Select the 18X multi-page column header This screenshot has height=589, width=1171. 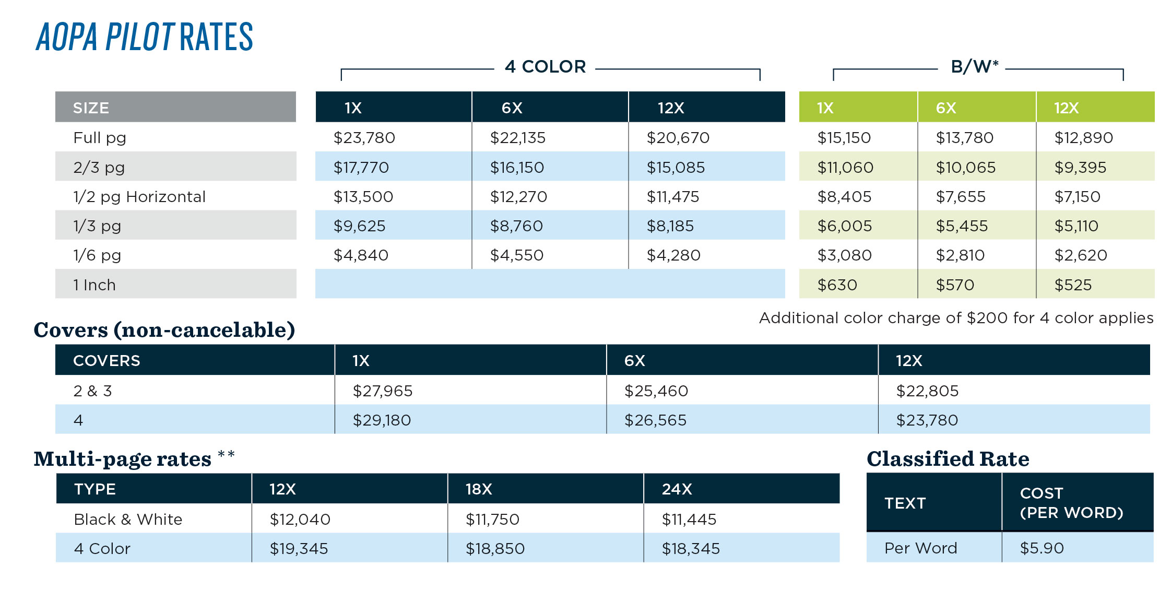coord(479,489)
